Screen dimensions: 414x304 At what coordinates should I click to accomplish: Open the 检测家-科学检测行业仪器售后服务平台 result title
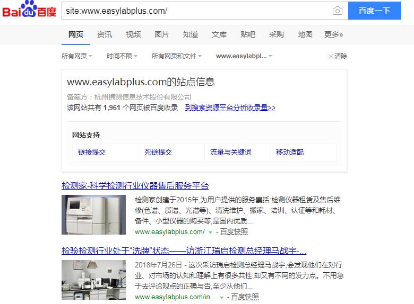pos(135,186)
